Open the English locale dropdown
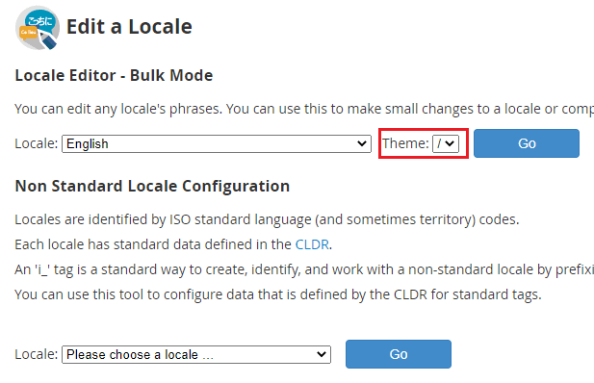 click(217, 143)
